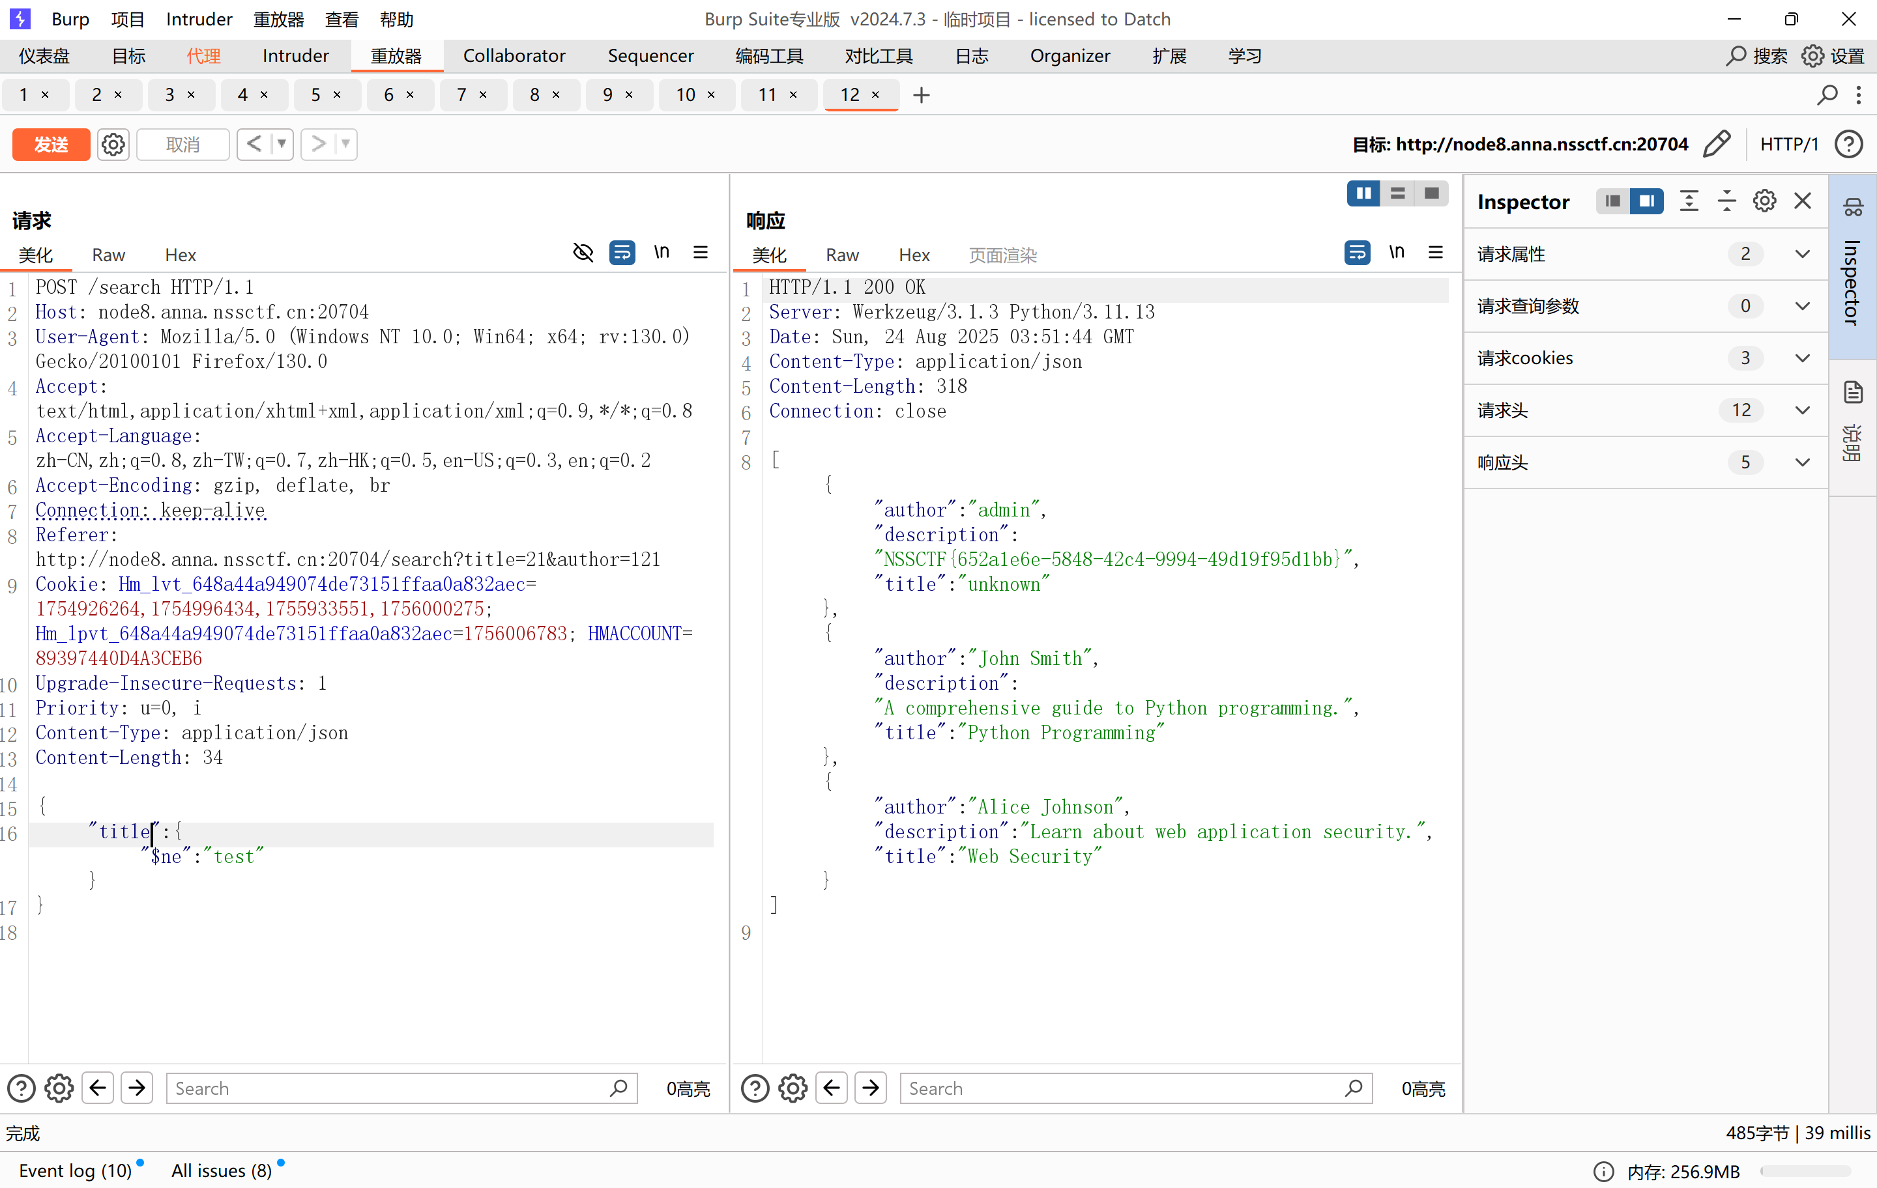Close Repeater tab 11

(794, 95)
